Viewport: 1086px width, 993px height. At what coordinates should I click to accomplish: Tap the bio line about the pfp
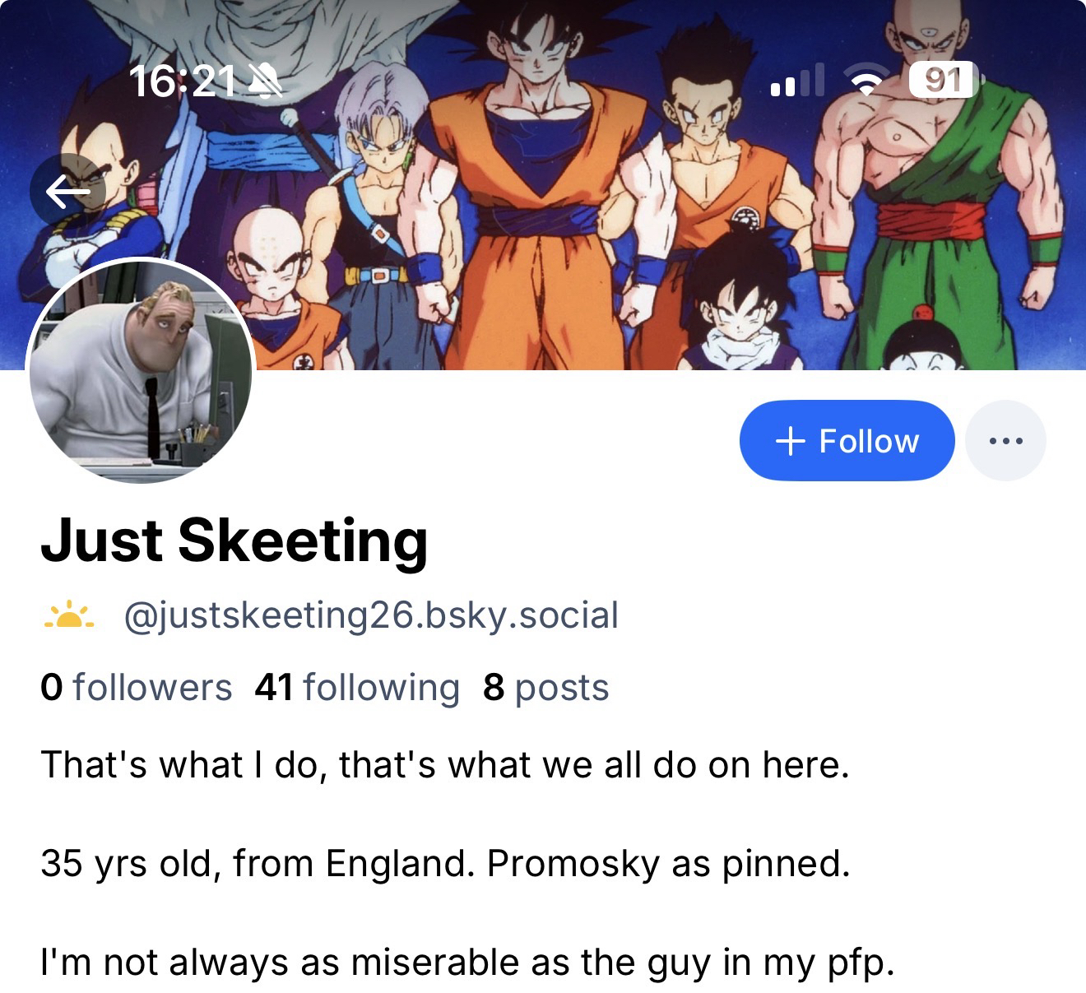pos(467,963)
